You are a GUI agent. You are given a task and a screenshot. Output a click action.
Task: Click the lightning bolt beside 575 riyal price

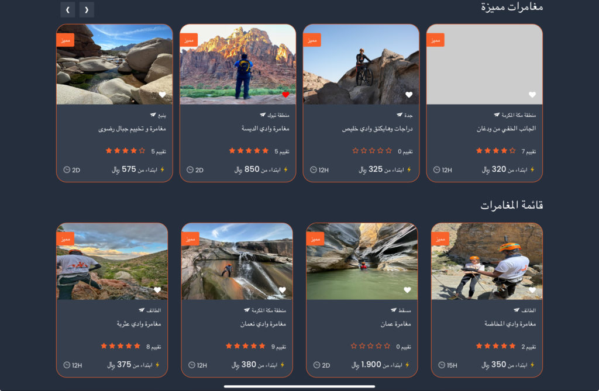(163, 169)
